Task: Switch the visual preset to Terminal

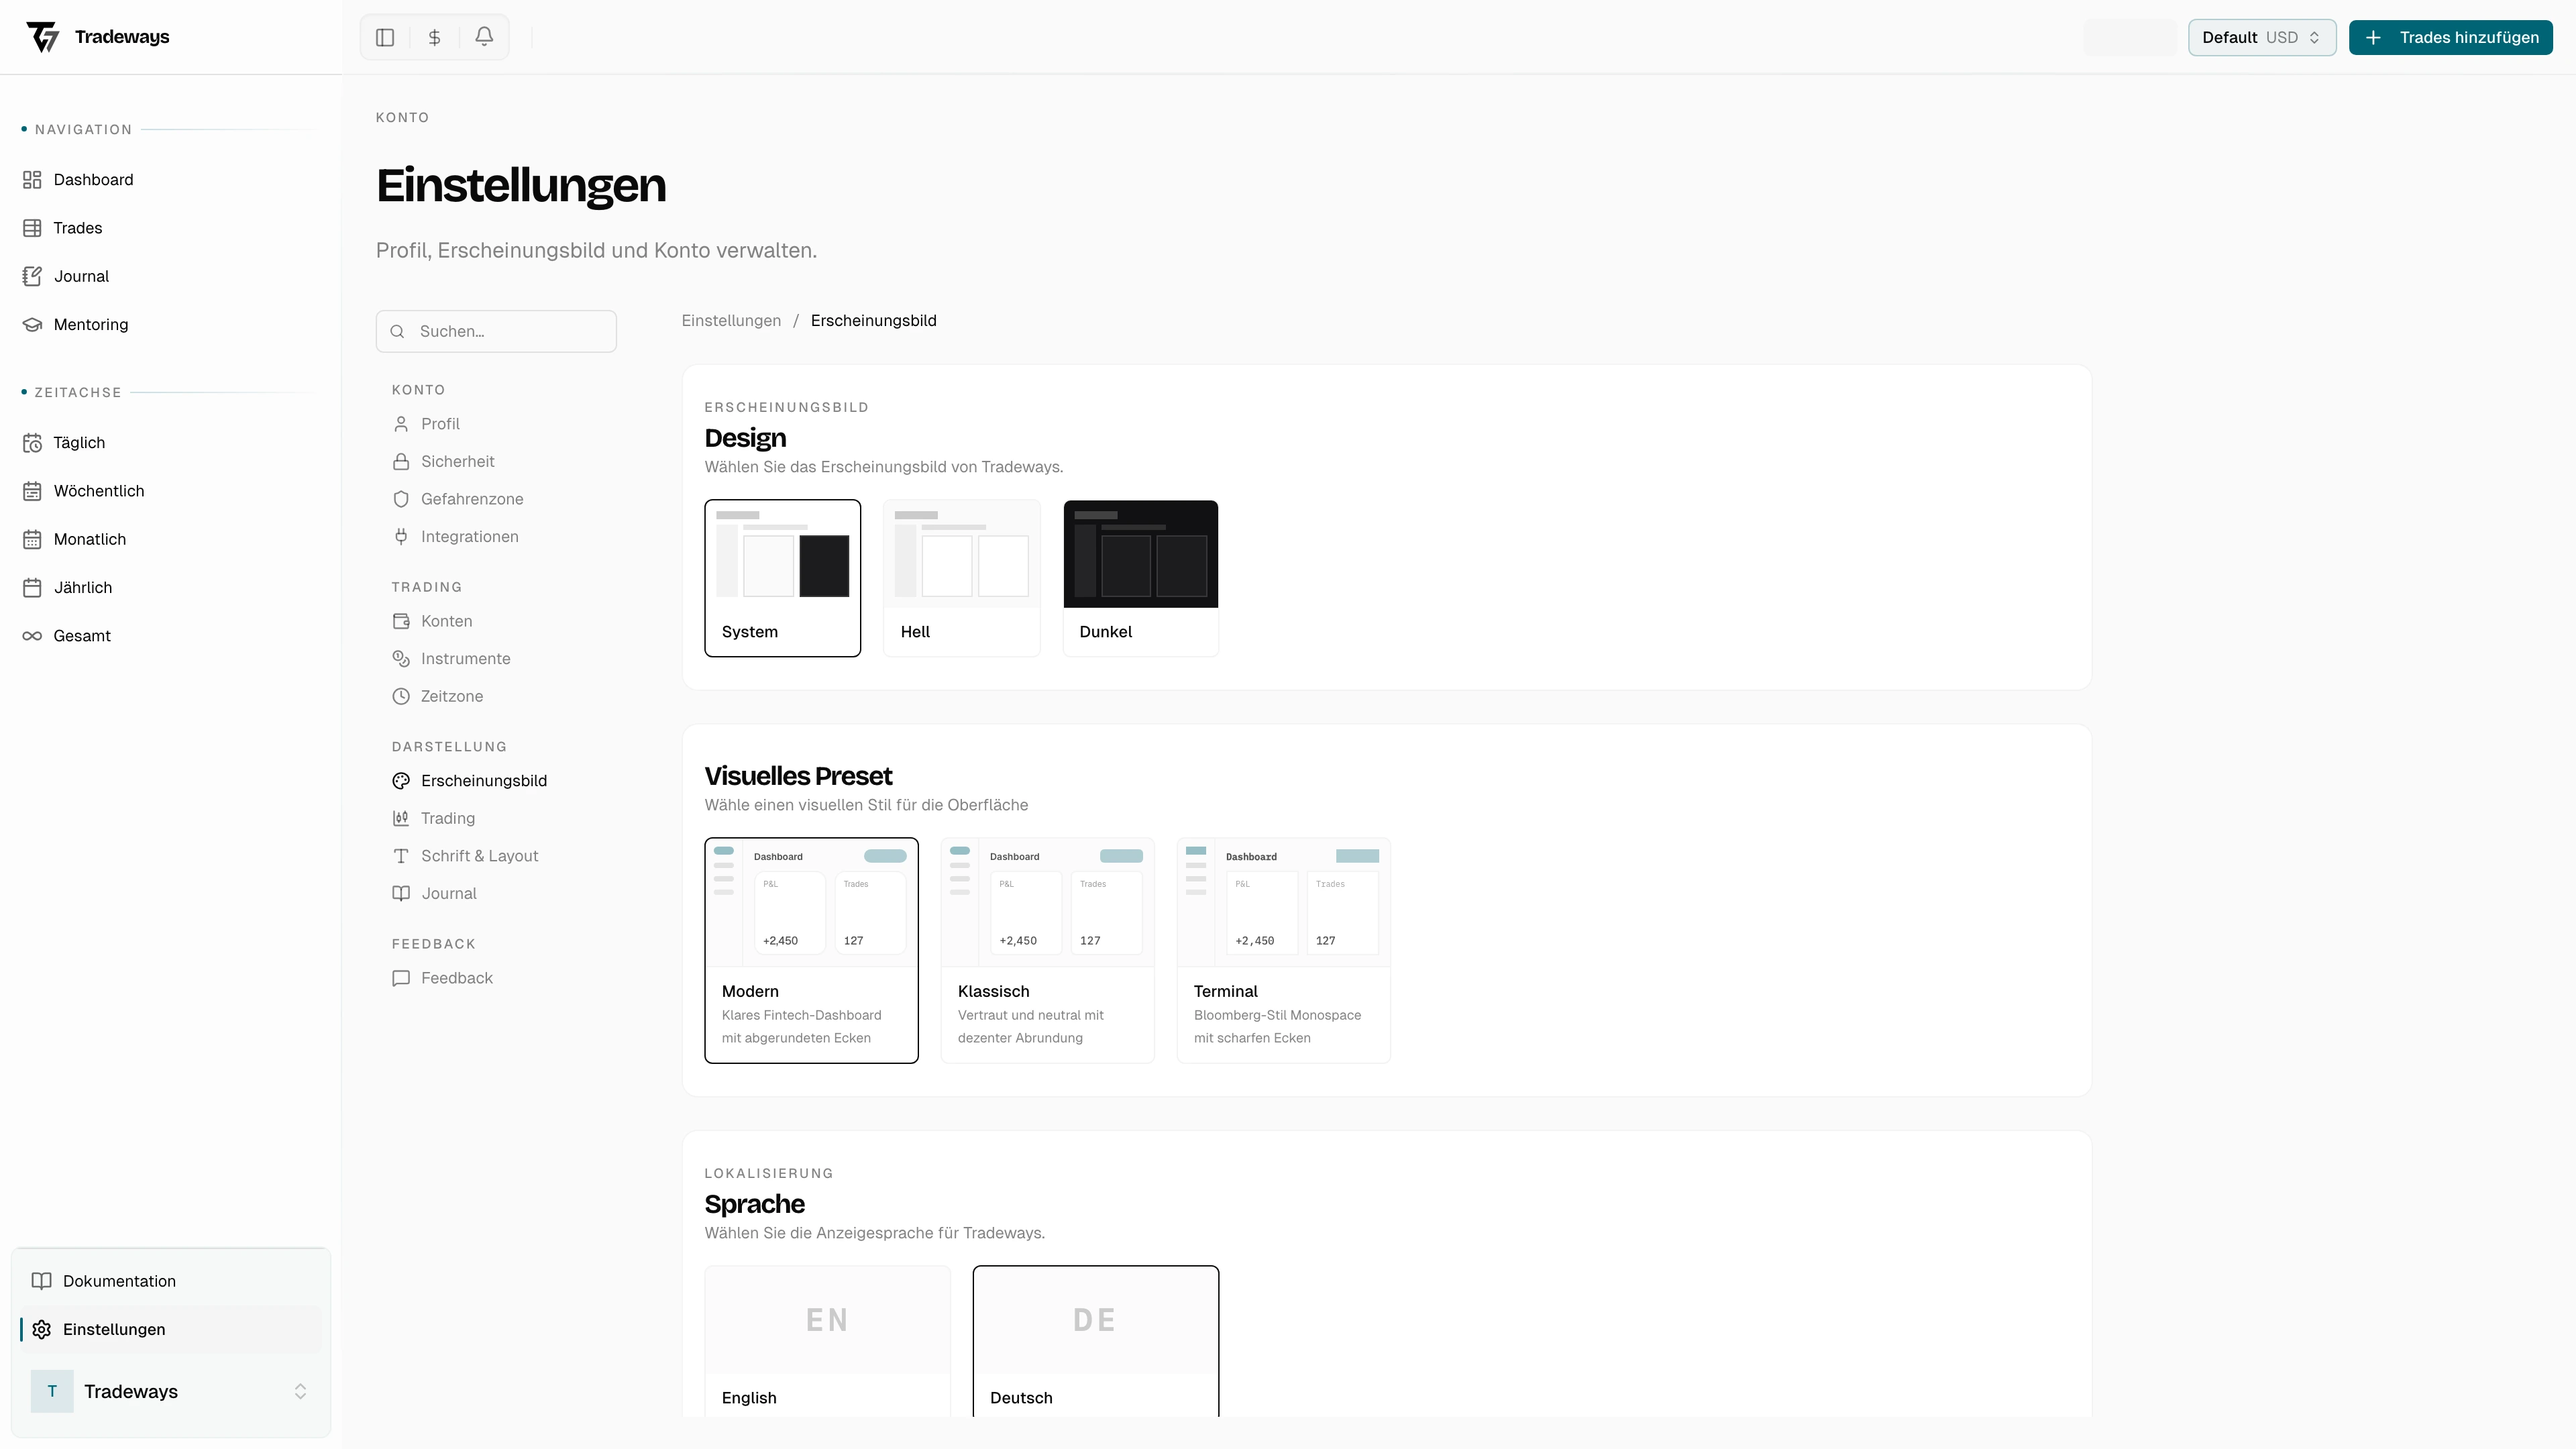Action: [x=1283, y=950]
